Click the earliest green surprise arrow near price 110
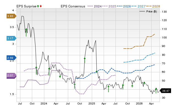 coord(26,32)
